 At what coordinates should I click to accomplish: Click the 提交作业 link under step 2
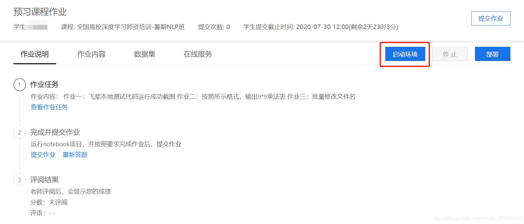coord(43,155)
